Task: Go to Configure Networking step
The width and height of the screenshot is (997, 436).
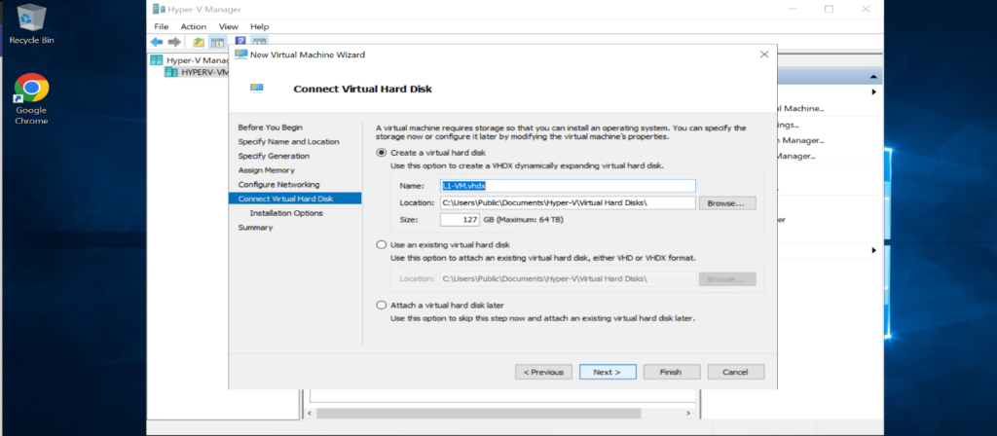Action: coord(279,184)
